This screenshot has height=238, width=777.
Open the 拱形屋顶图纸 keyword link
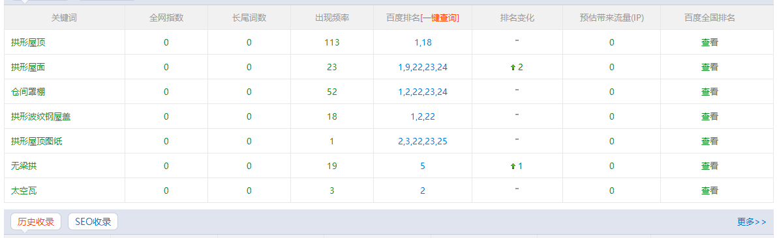(37, 141)
